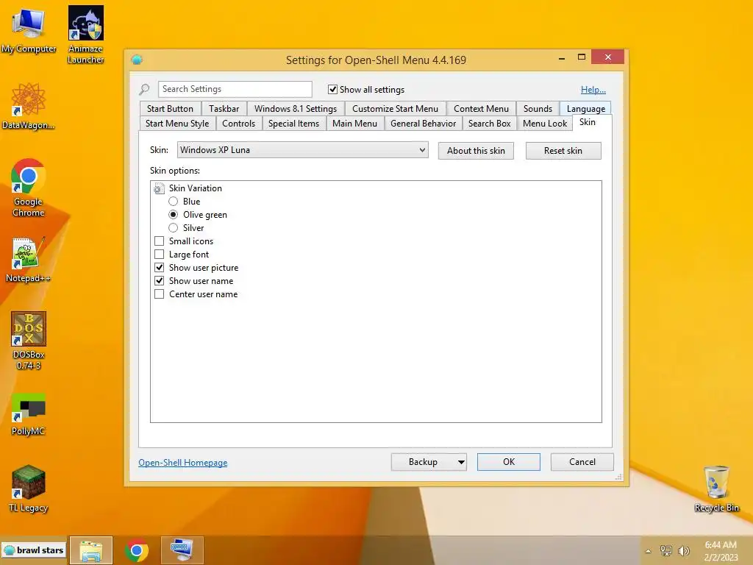Screen dimensions: 753x565
Task: Open the Search Box tab
Action: tap(489, 124)
